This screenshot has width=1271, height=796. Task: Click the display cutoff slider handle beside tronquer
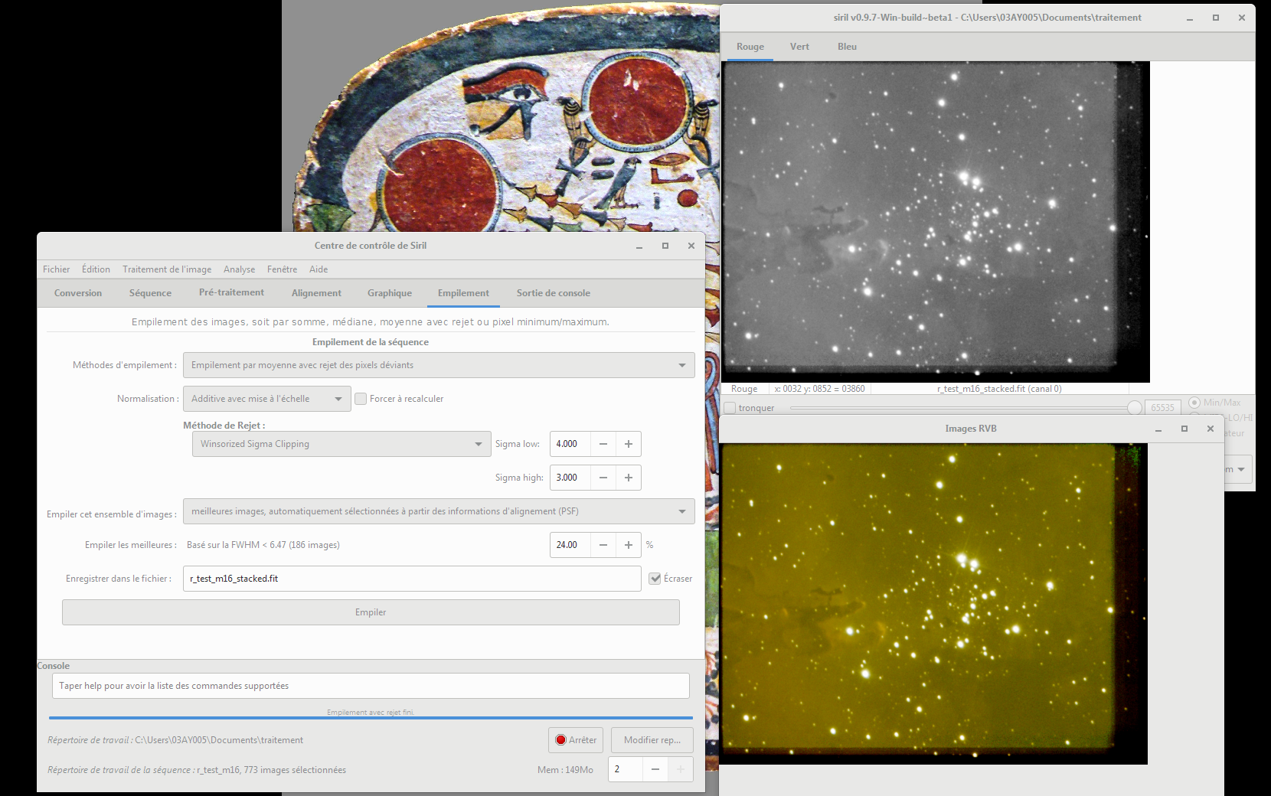click(x=1135, y=408)
